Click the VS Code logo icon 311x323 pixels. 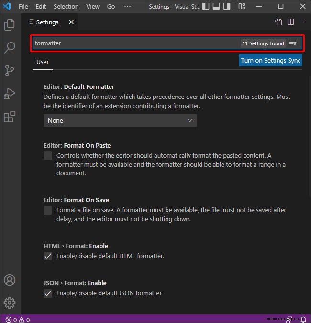pyautogui.click(x=7, y=6)
